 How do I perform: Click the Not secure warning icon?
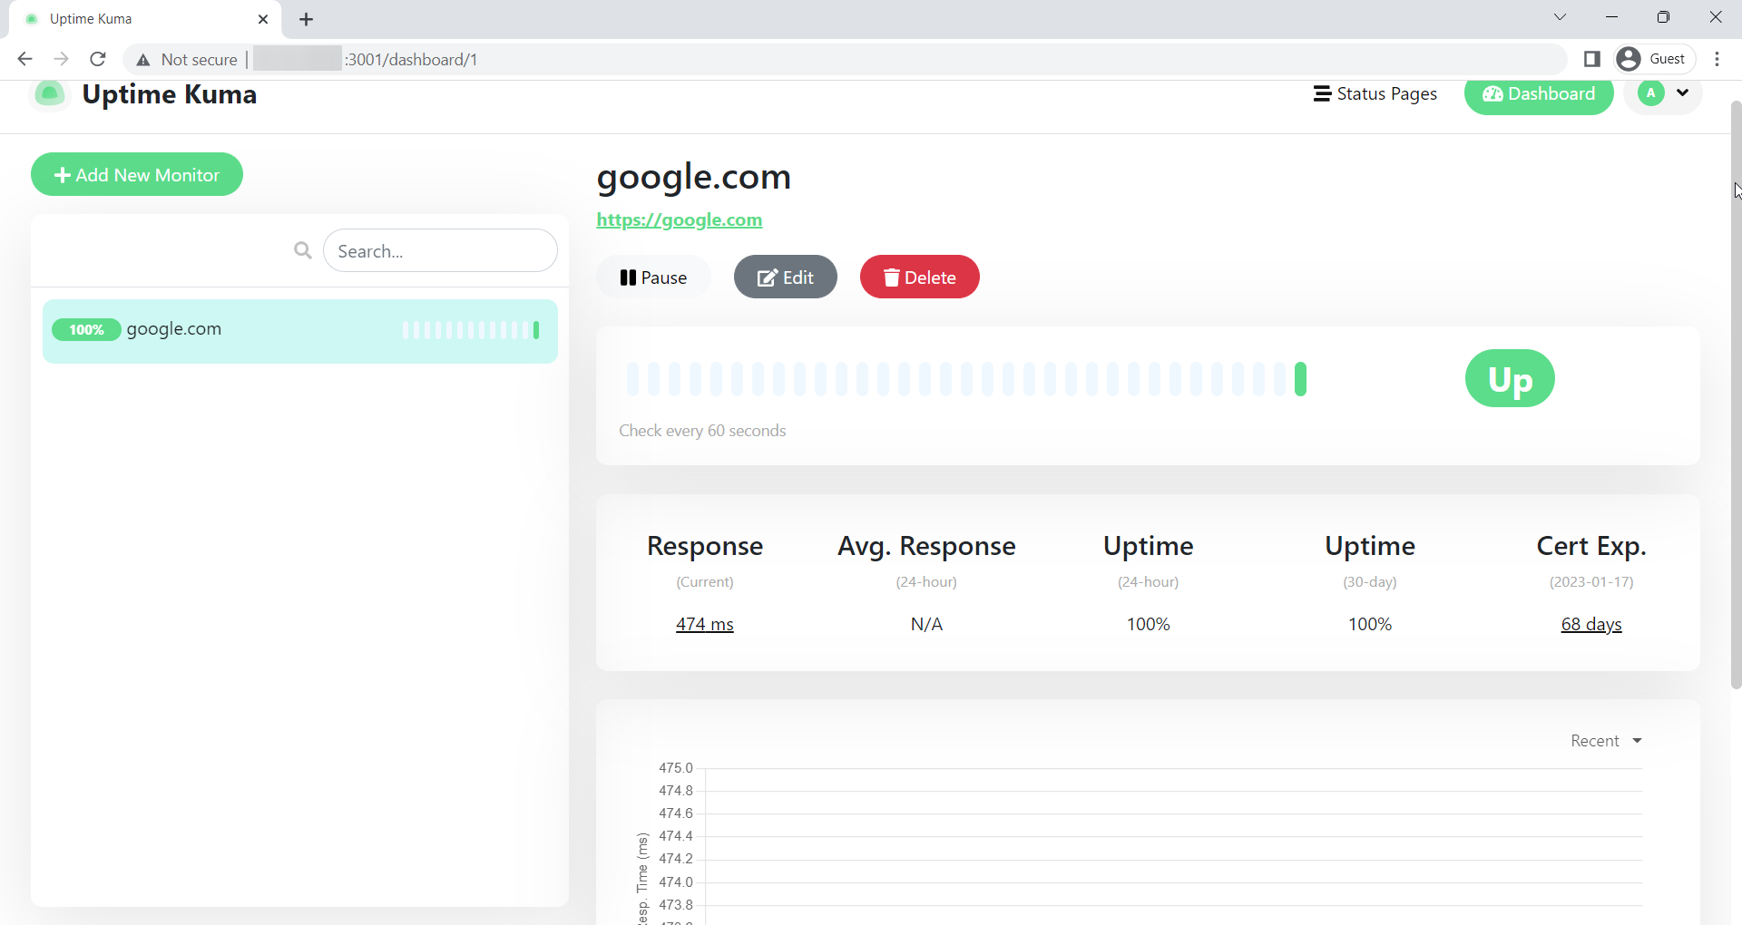(143, 60)
